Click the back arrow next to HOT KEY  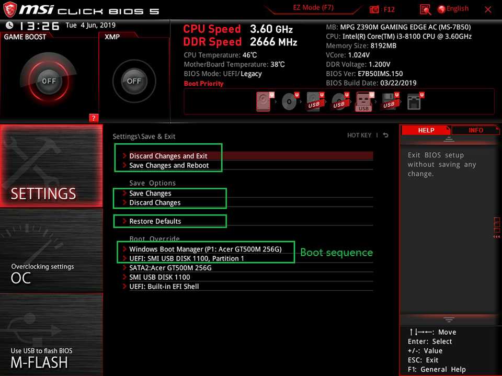pyautogui.click(x=385, y=135)
